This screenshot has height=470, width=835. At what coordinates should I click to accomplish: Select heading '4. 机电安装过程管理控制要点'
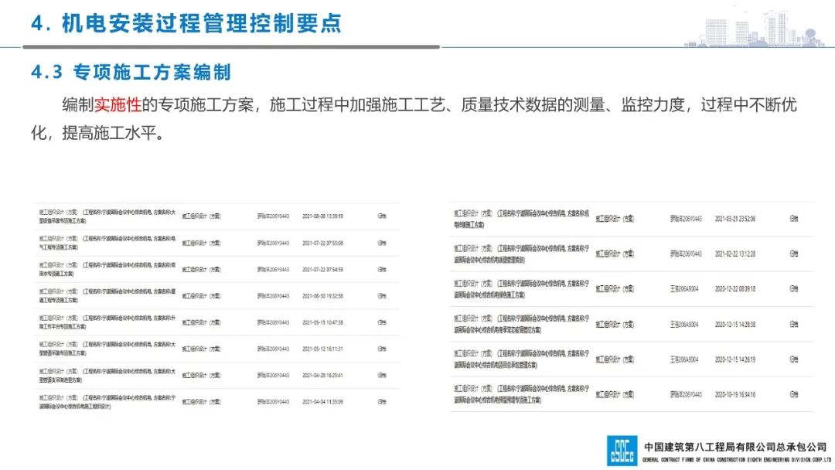186,23
